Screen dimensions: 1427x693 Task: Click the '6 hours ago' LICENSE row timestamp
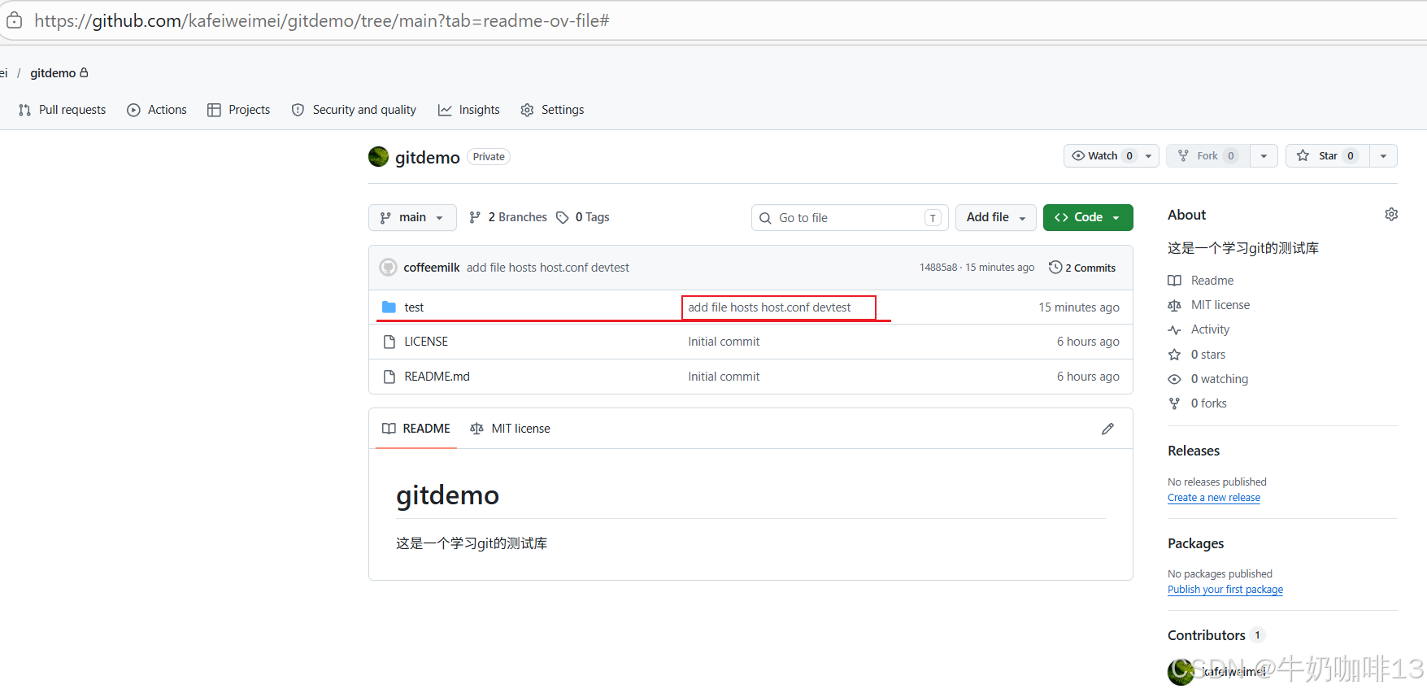[1088, 342]
